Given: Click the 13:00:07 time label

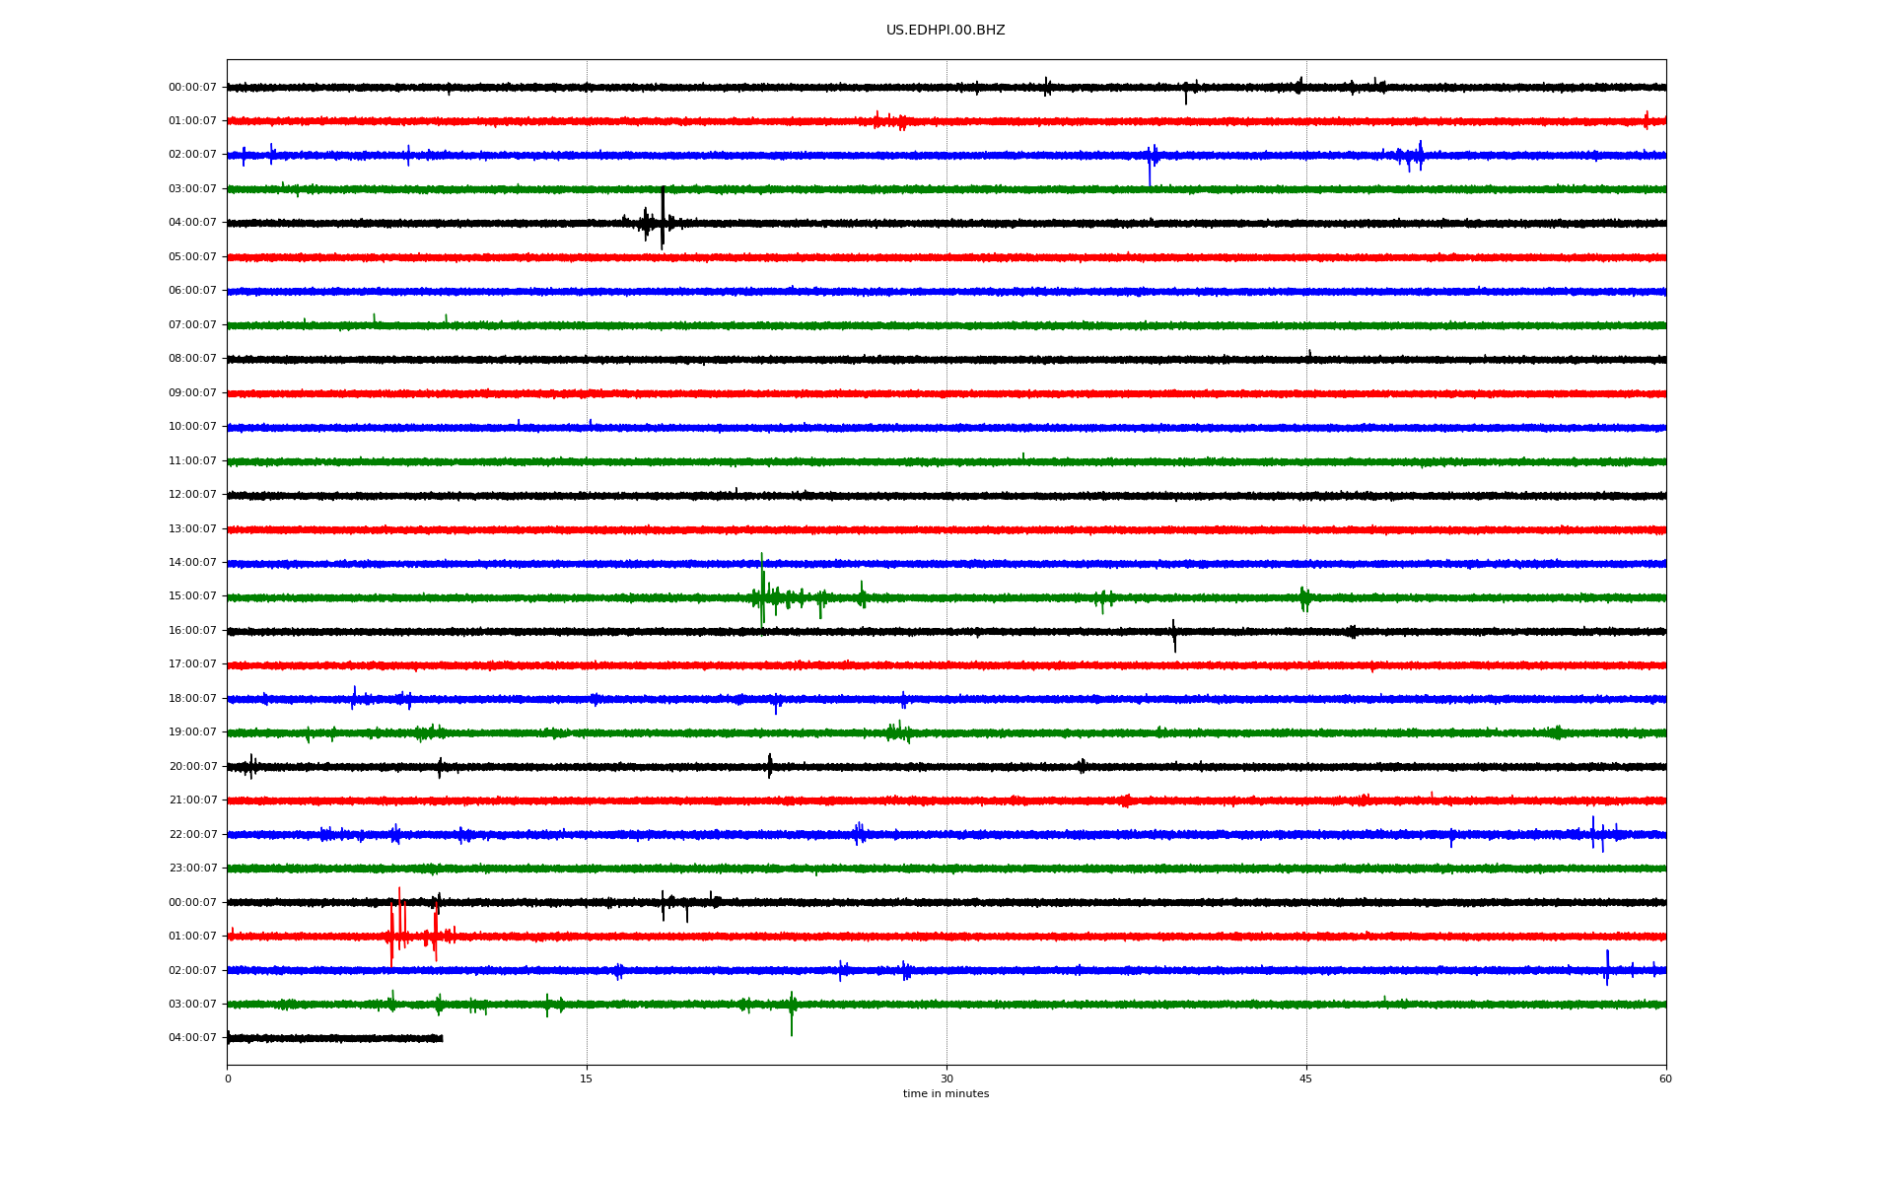Looking at the screenshot, I should (x=192, y=529).
